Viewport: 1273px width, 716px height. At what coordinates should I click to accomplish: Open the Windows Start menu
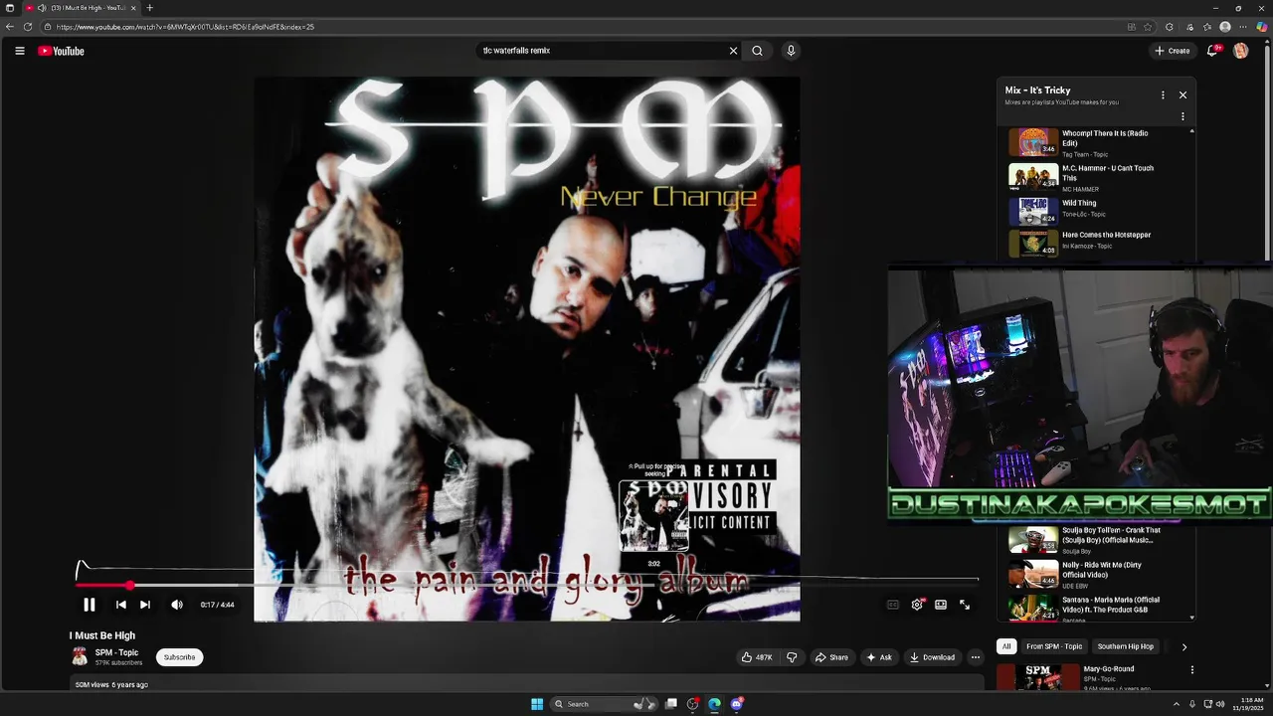click(537, 704)
